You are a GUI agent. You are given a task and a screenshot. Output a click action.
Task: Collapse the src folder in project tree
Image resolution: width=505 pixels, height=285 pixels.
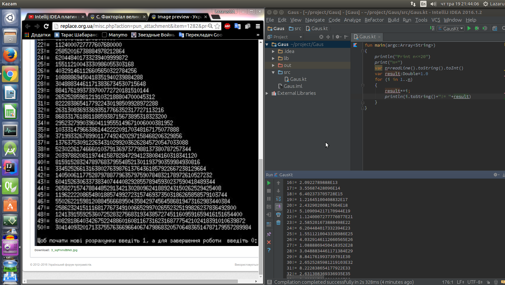click(x=273, y=72)
